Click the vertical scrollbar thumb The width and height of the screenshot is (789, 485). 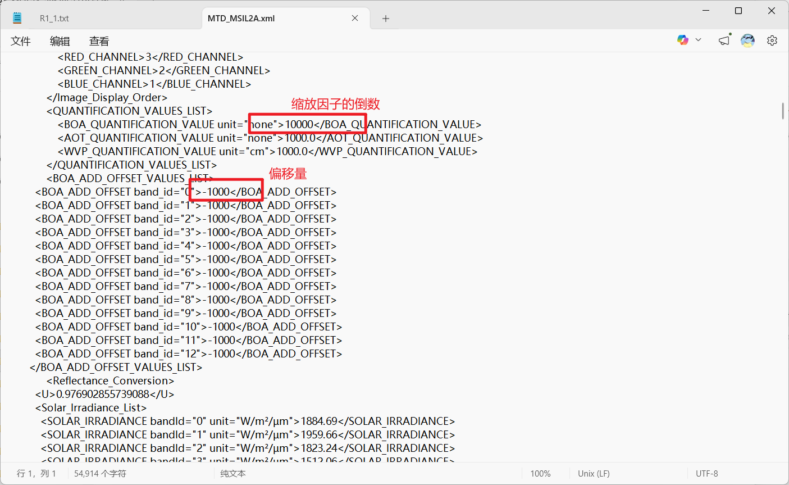coord(783,111)
